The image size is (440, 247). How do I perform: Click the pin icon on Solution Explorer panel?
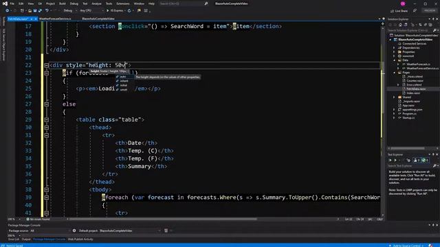pyautogui.click(x=433, y=19)
